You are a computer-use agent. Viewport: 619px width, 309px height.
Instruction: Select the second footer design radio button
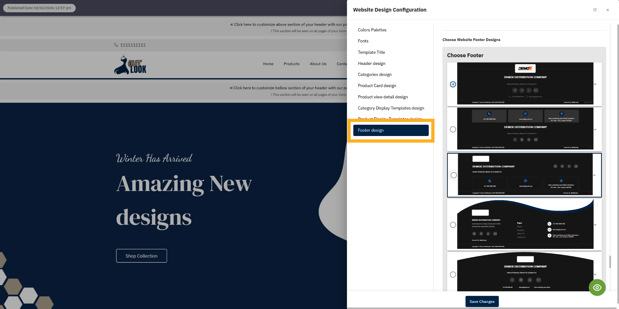[x=453, y=129]
